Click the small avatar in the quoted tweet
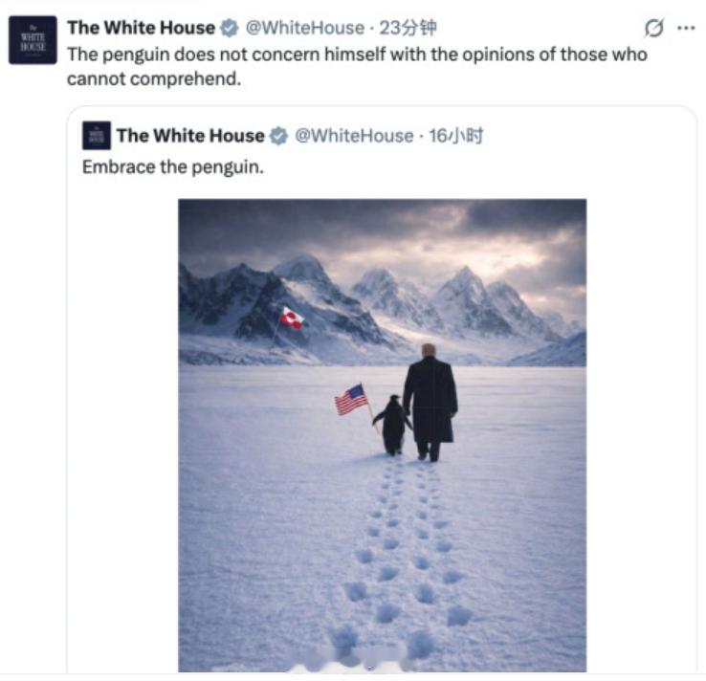 97,136
